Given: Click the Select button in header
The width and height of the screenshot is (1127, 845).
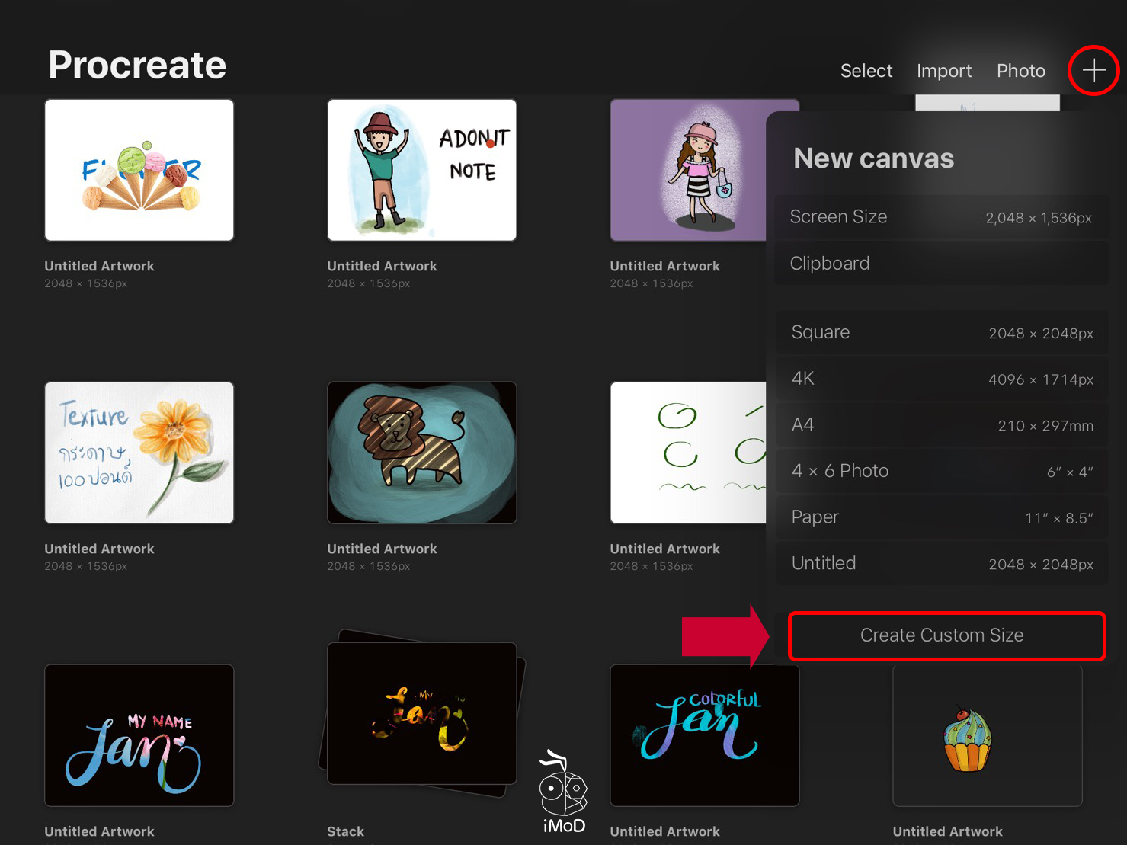Looking at the screenshot, I should coord(866,71).
